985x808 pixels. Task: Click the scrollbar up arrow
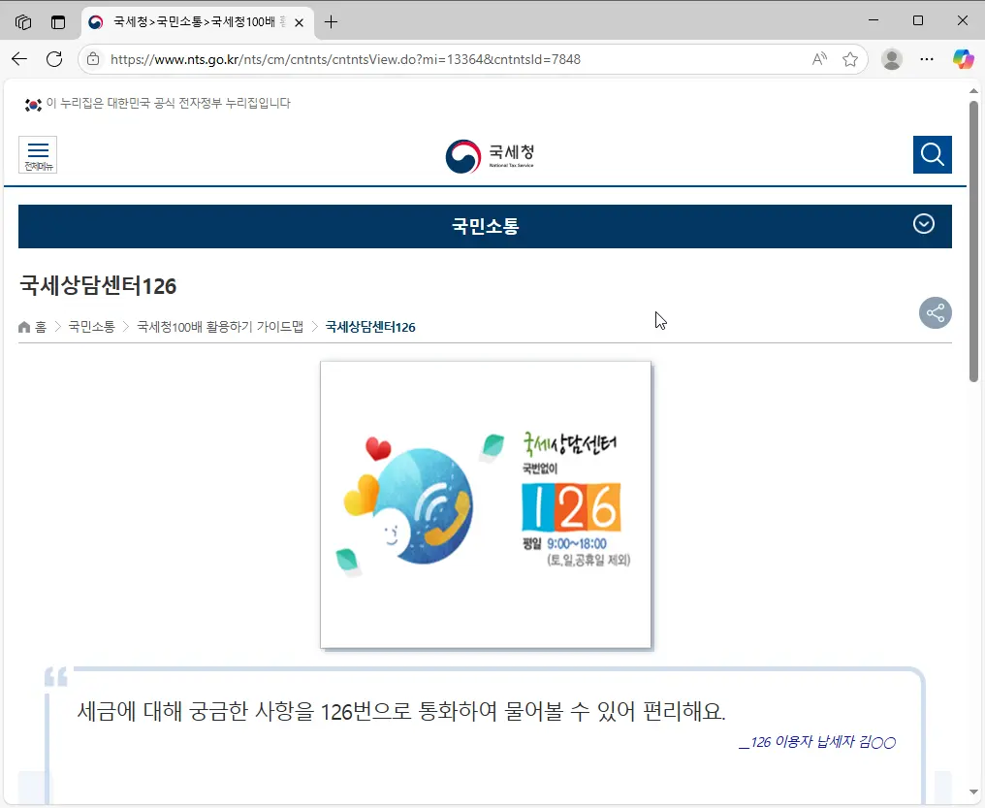click(973, 92)
